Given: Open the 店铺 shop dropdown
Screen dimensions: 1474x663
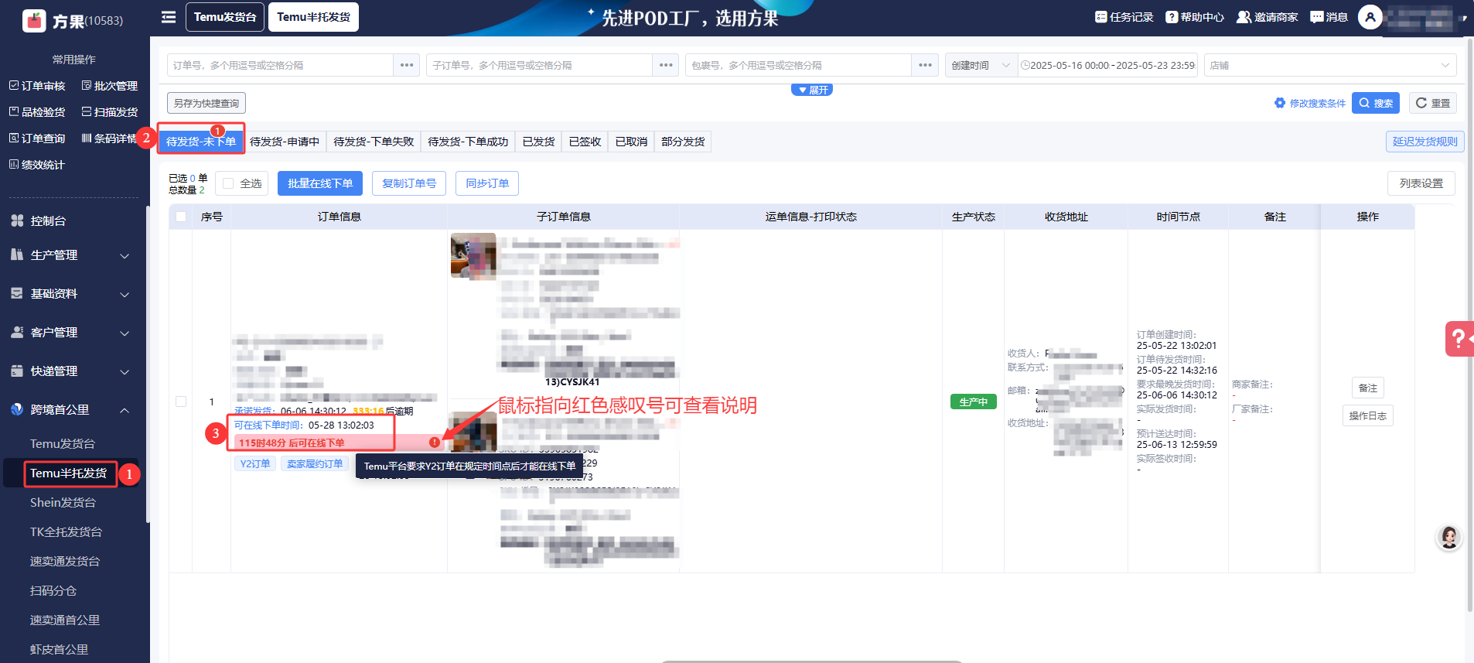Looking at the screenshot, I should 1330,65.
